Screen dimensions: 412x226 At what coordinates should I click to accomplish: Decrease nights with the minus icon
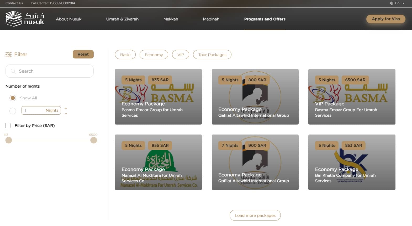click(66, 114)
